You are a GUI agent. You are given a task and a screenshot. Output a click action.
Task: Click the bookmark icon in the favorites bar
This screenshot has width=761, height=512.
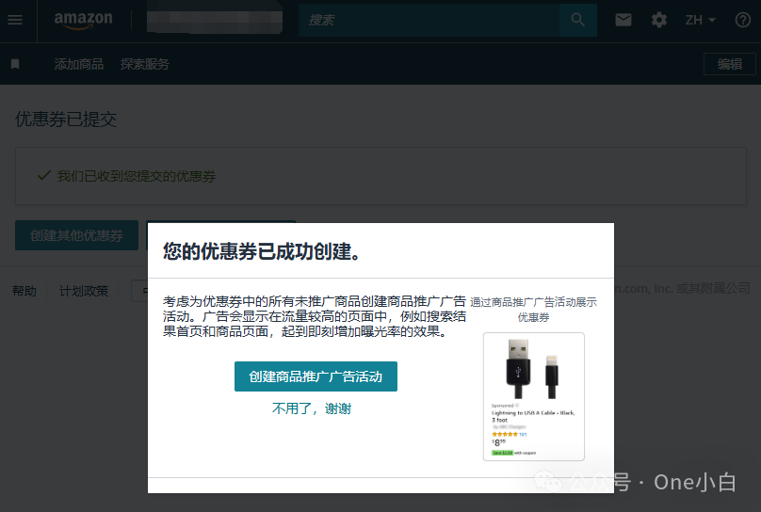[15, 64]
